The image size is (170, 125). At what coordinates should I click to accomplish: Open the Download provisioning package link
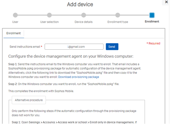pos(79,77)
